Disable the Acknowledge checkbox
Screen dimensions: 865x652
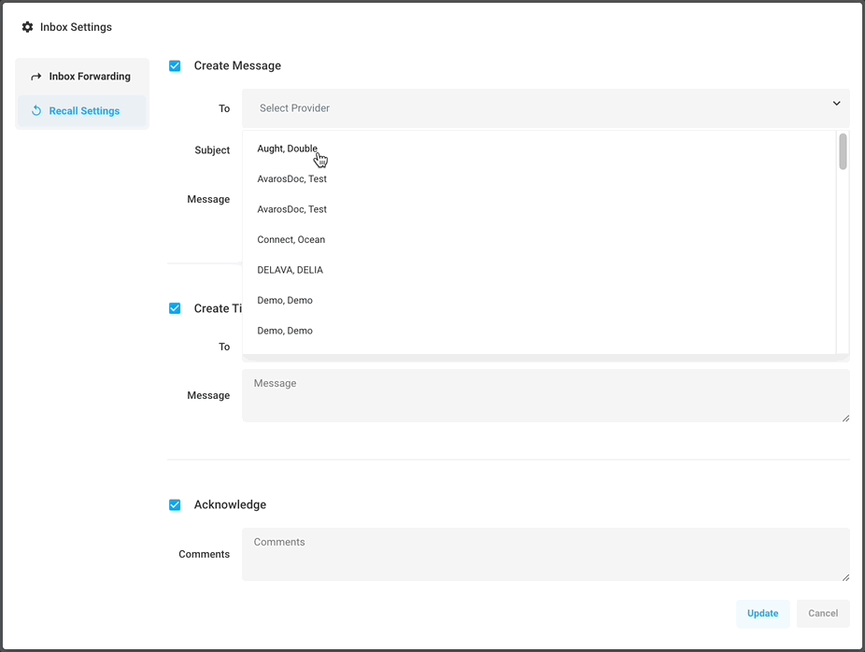[175, 504]
